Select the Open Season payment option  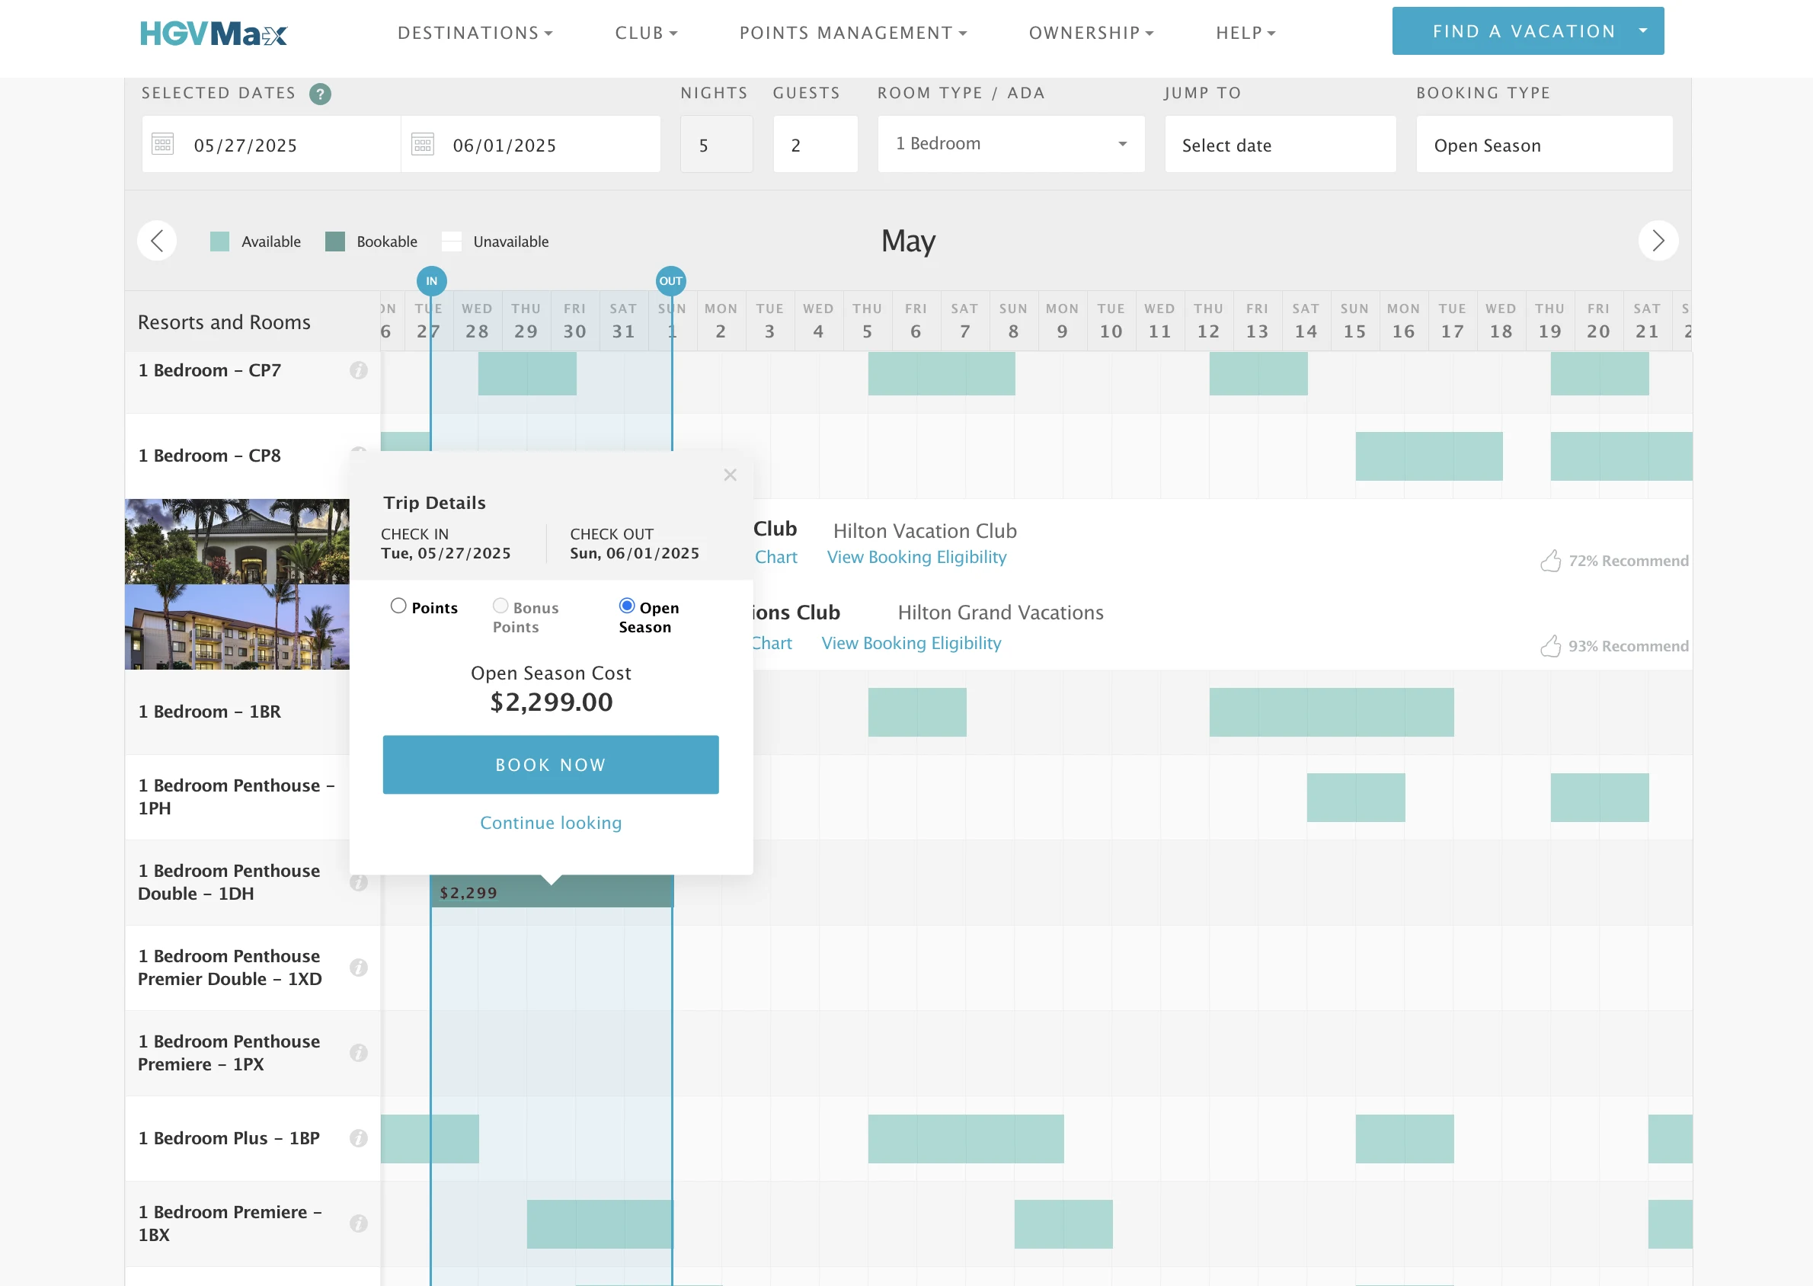point(626,606)
